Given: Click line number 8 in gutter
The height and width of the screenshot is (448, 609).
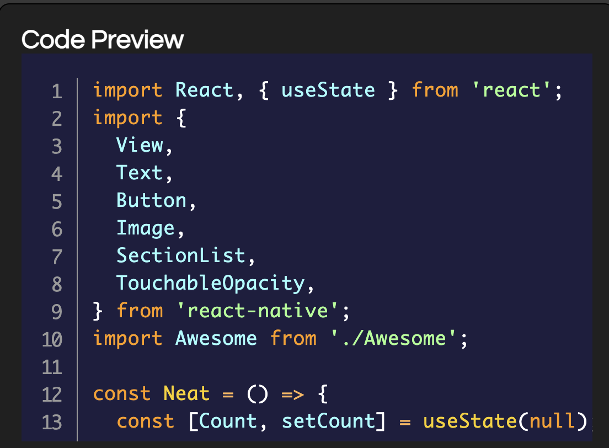Looking at the screenshot, I should tap(57, 285).
